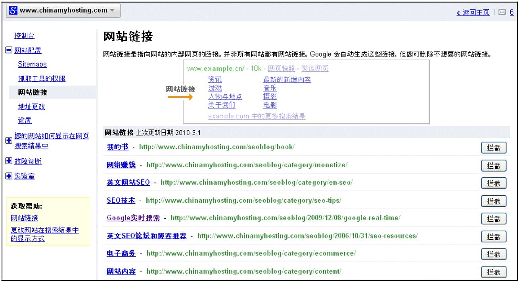Open the 网站链接 help link in 获取帮助 box

click(x=24, y=218)
